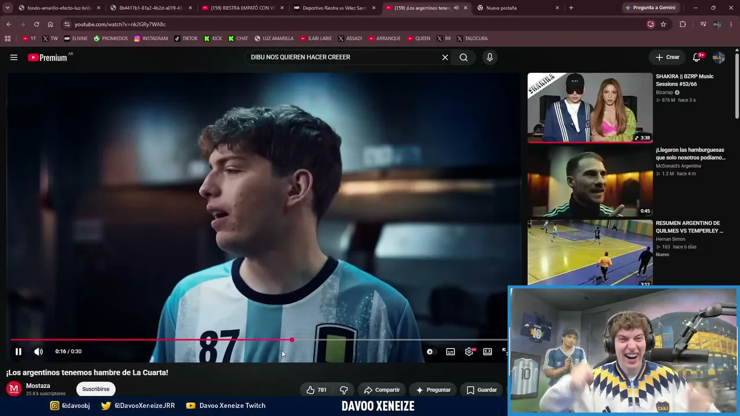
Task: Open the TIKTOK bookmark
Action: pos(186,39)
